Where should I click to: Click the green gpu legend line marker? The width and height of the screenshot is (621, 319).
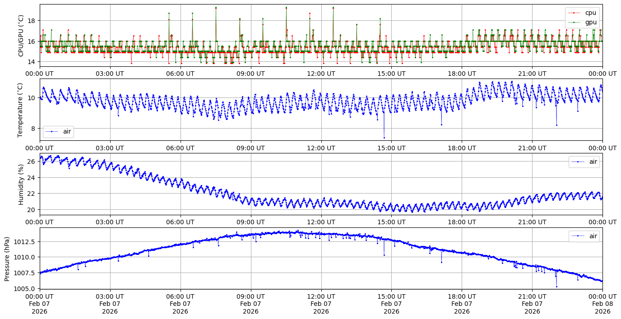pyautogui.click(x=575, y=22)
